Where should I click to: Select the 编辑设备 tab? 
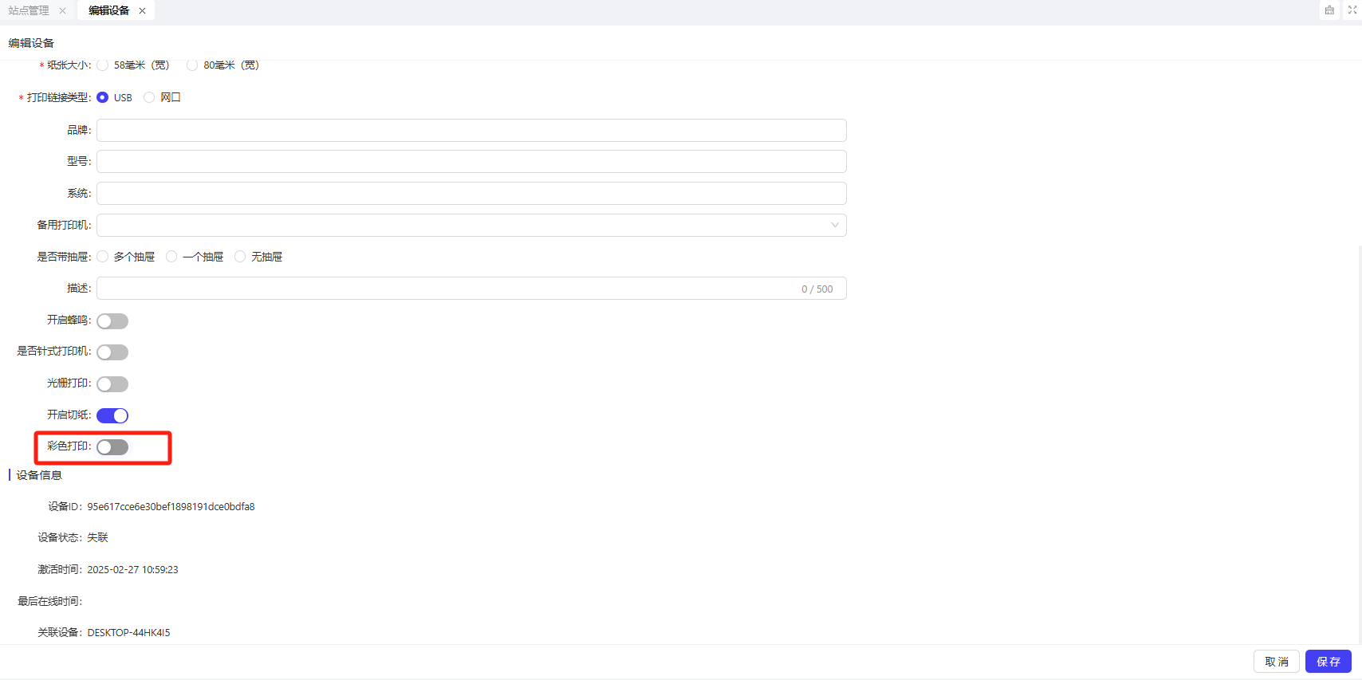click(109, 11)
